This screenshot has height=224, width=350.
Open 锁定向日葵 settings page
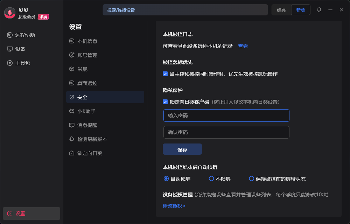pyautogui.click(x=90, y=153)
